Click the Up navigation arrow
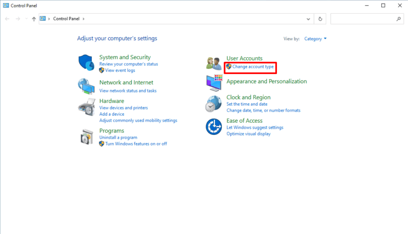The width and height of the screenshot is (408, 234). (34, 18)
